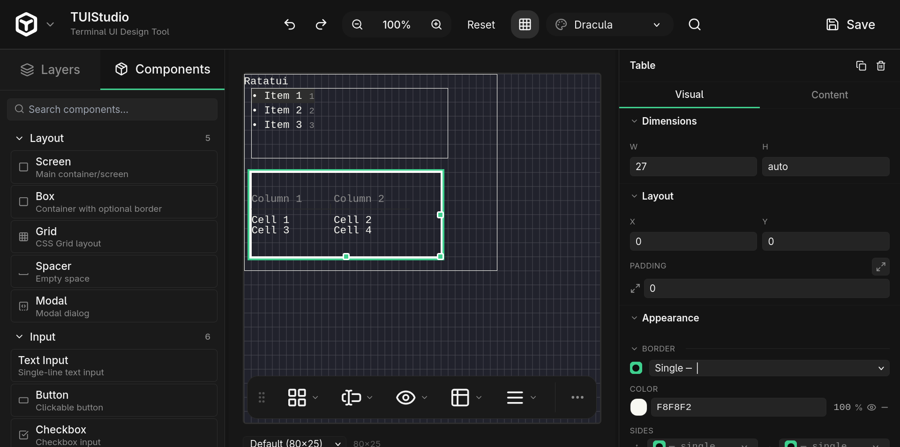Viewport: 900px width, 447px height.
Task: Click the Search components input field
Action: (112, 109)
